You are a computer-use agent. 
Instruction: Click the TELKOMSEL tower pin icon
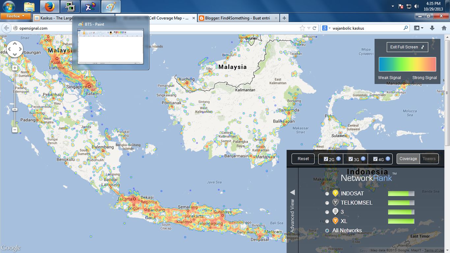(335, 203)
